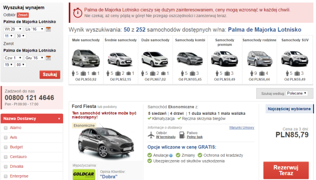The width and height of the screenshot is (316, 180).
Task: Open the return hour dropdown 19
Action: pos(9,65)
